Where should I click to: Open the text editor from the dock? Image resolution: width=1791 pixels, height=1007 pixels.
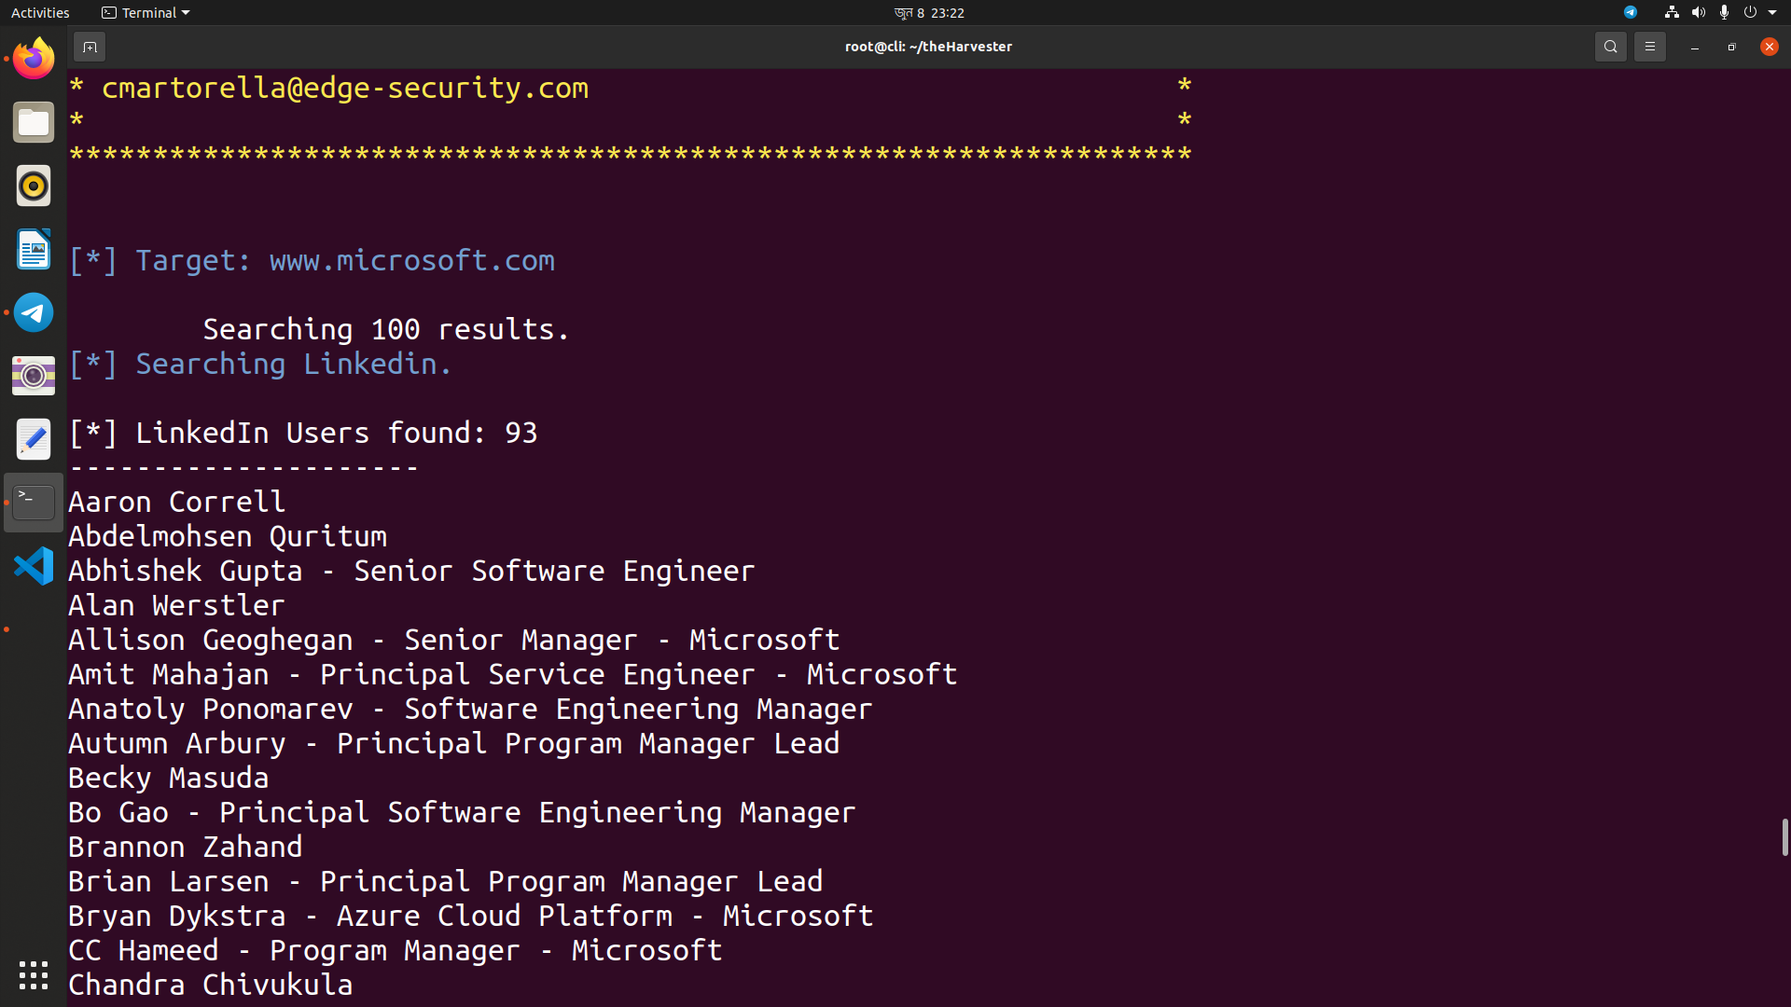[33, 438]
